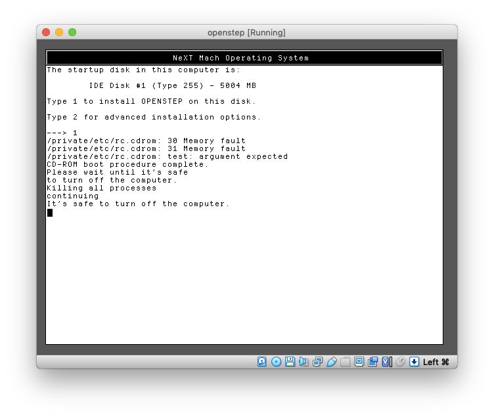Click the '30 Memory fault' error line
494x417 pixels.
click(x=146, y=141)
